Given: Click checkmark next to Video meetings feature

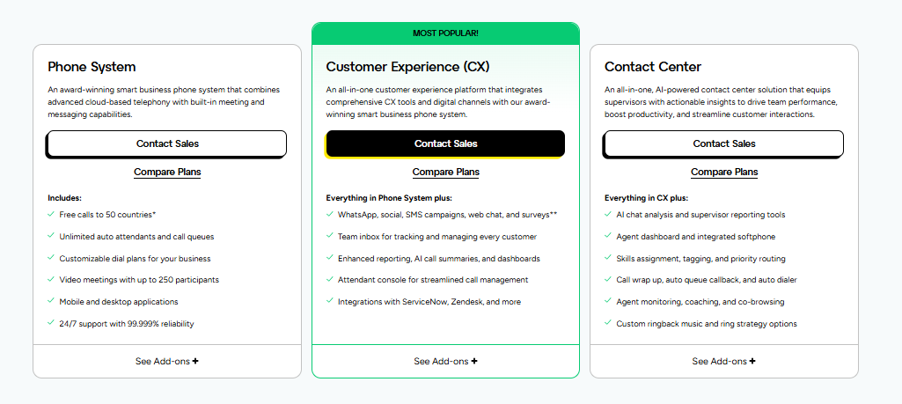Looking at the screenshot, I should pos(52,279).
